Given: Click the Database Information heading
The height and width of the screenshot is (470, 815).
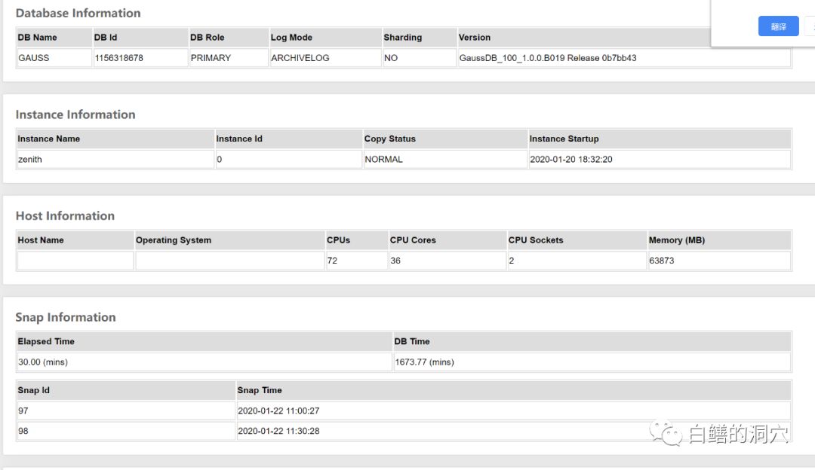Looking at the screenshot, I should [x=78, y=13].
